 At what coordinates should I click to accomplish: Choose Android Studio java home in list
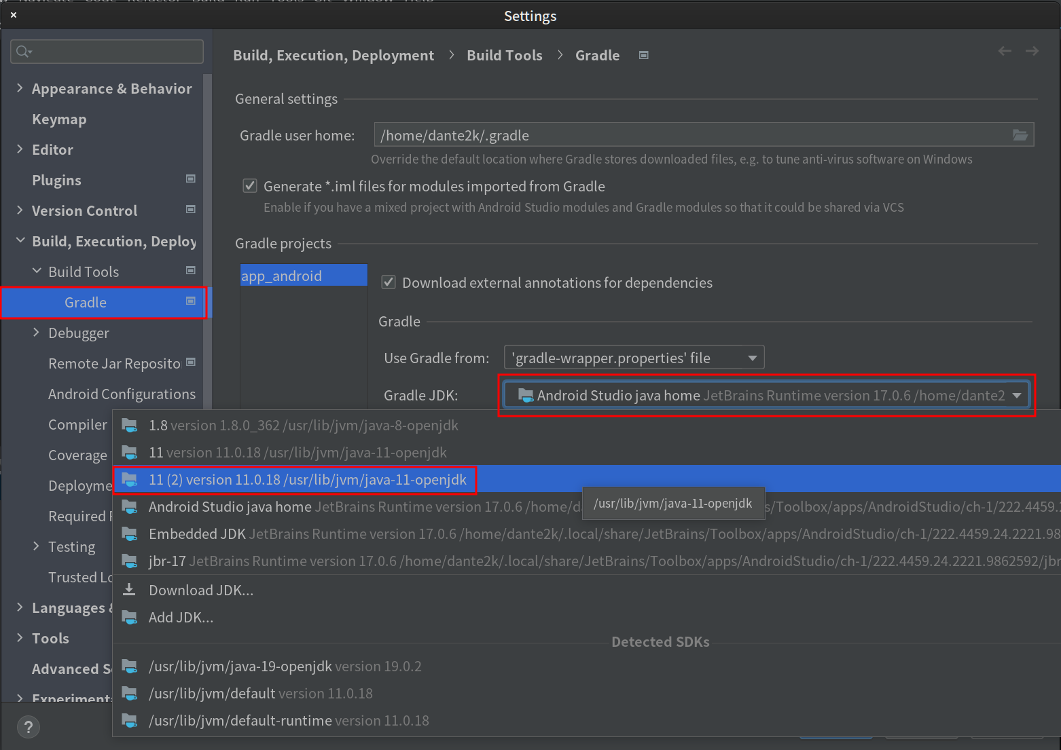[x=586, y=507]
